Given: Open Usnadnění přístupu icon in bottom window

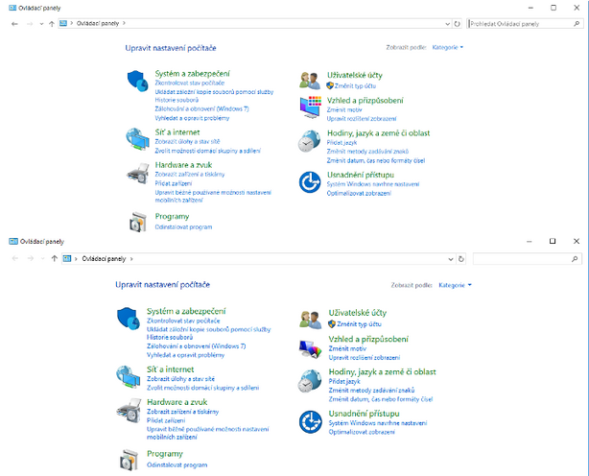Looking at the screenshot, I should (311, 421).
